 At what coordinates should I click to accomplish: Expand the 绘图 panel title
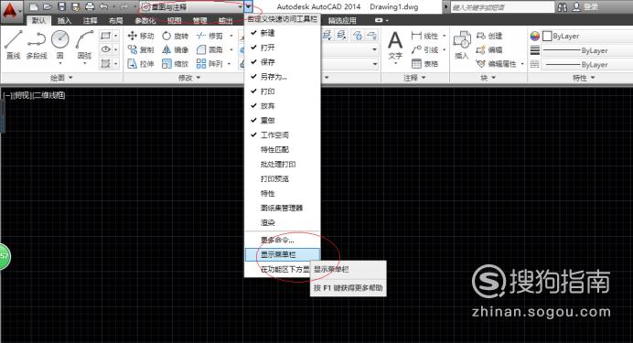click(x=61, y=78)
